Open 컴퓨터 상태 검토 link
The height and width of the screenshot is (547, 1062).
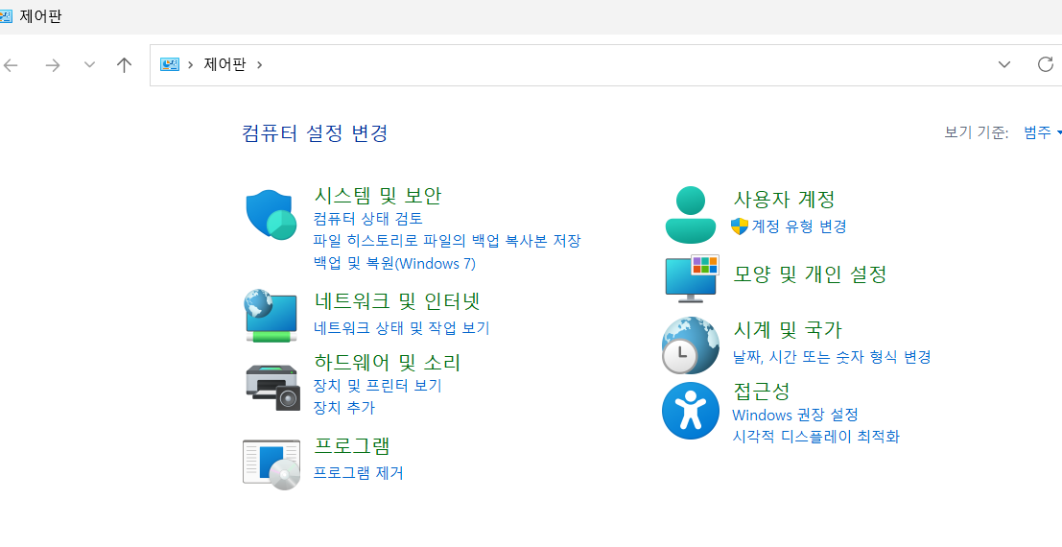click(368, 219)
